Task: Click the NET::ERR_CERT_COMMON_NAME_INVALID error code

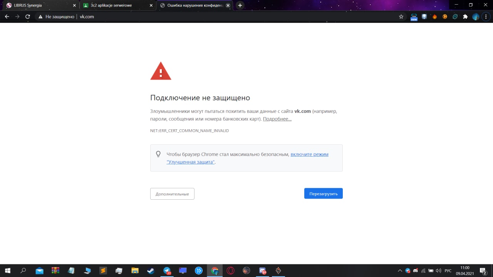Action: pyautogui.click(x=189, y=131)
